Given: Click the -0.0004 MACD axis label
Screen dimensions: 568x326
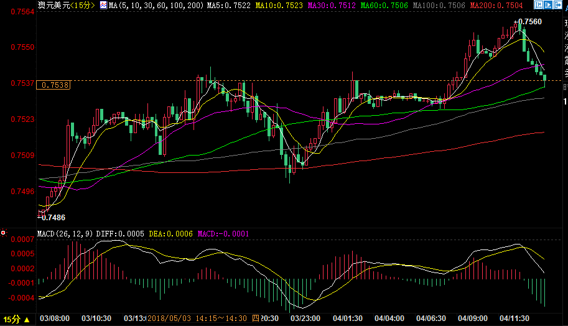Looking at the screenshot, I should coord(22,298).
